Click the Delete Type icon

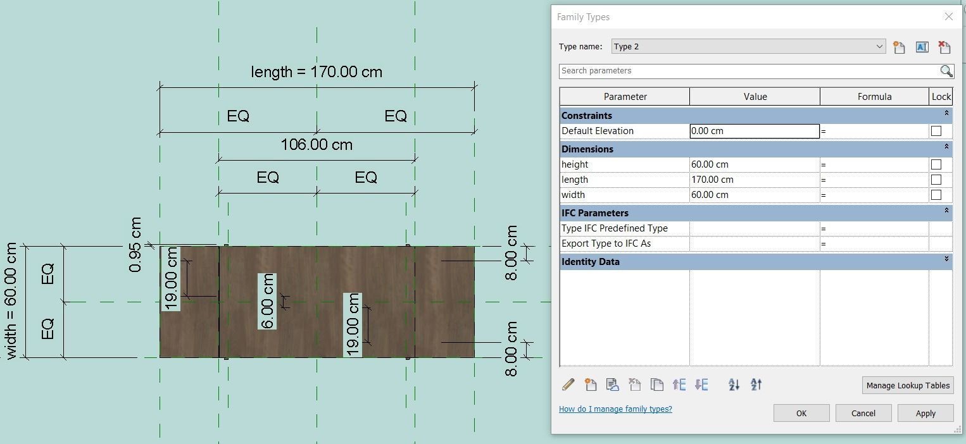pyautogui.click(x=944, y=47)
